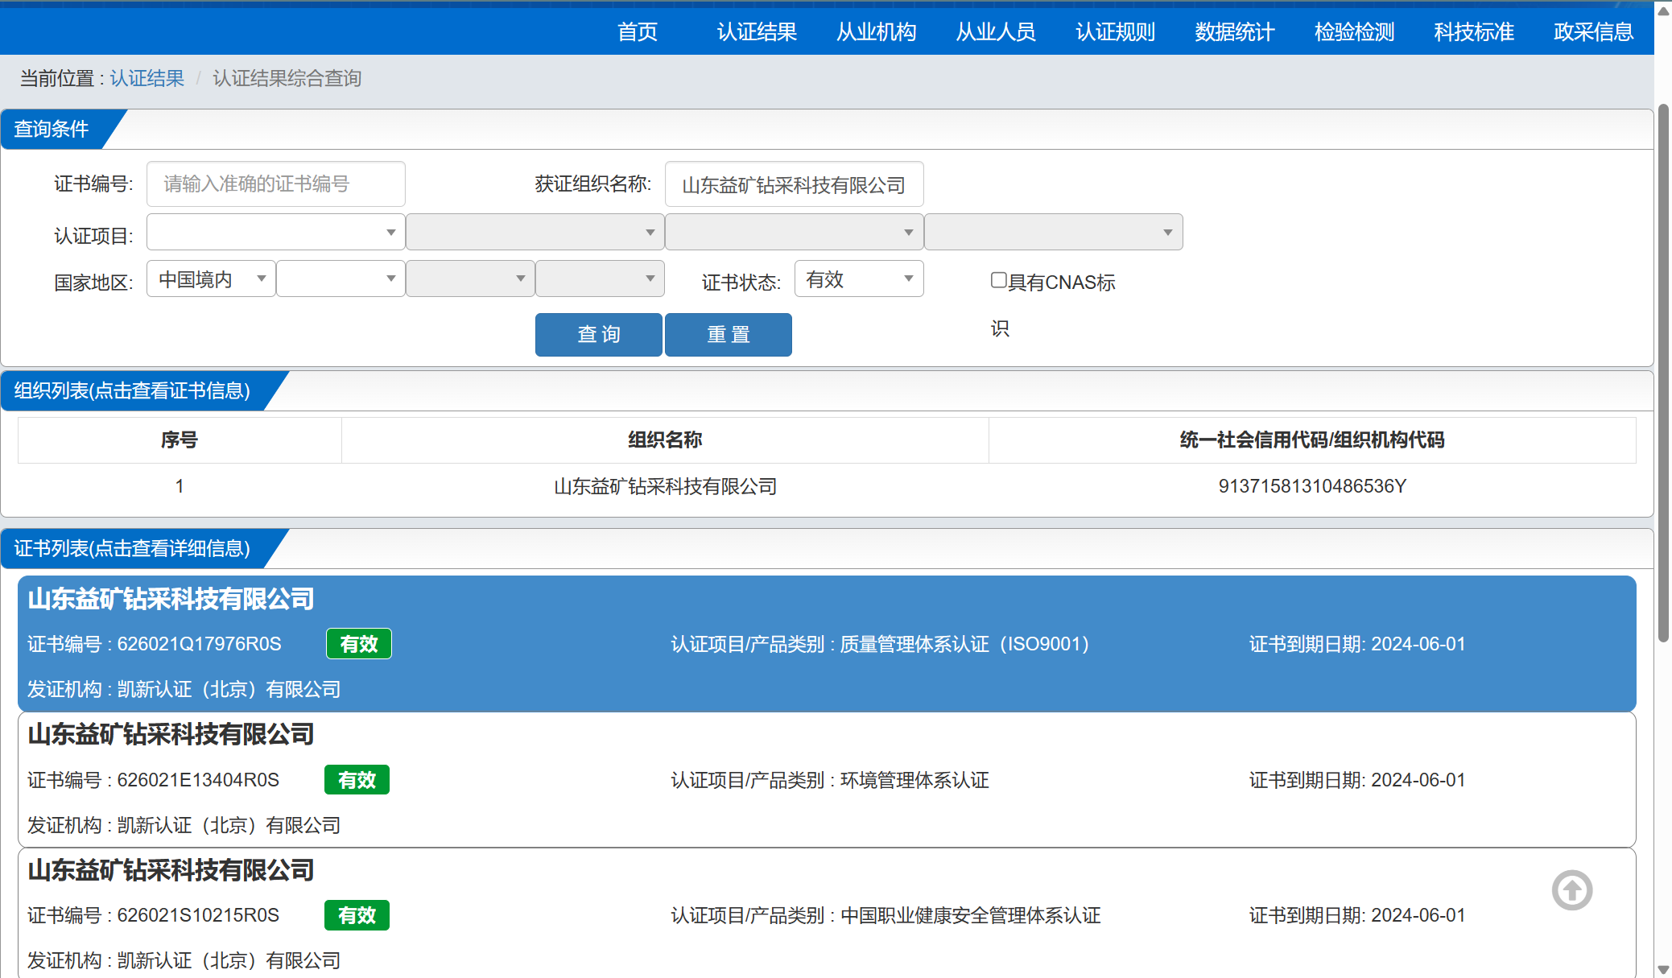
Task: Open the province dropdown next to 中国境内
Action: (x=341, y=279)
